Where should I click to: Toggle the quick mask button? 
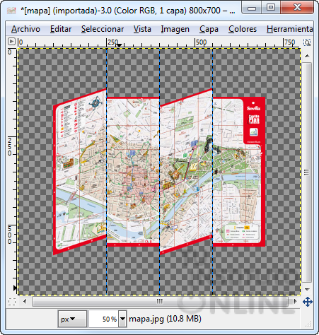click(x=12, y=302)
